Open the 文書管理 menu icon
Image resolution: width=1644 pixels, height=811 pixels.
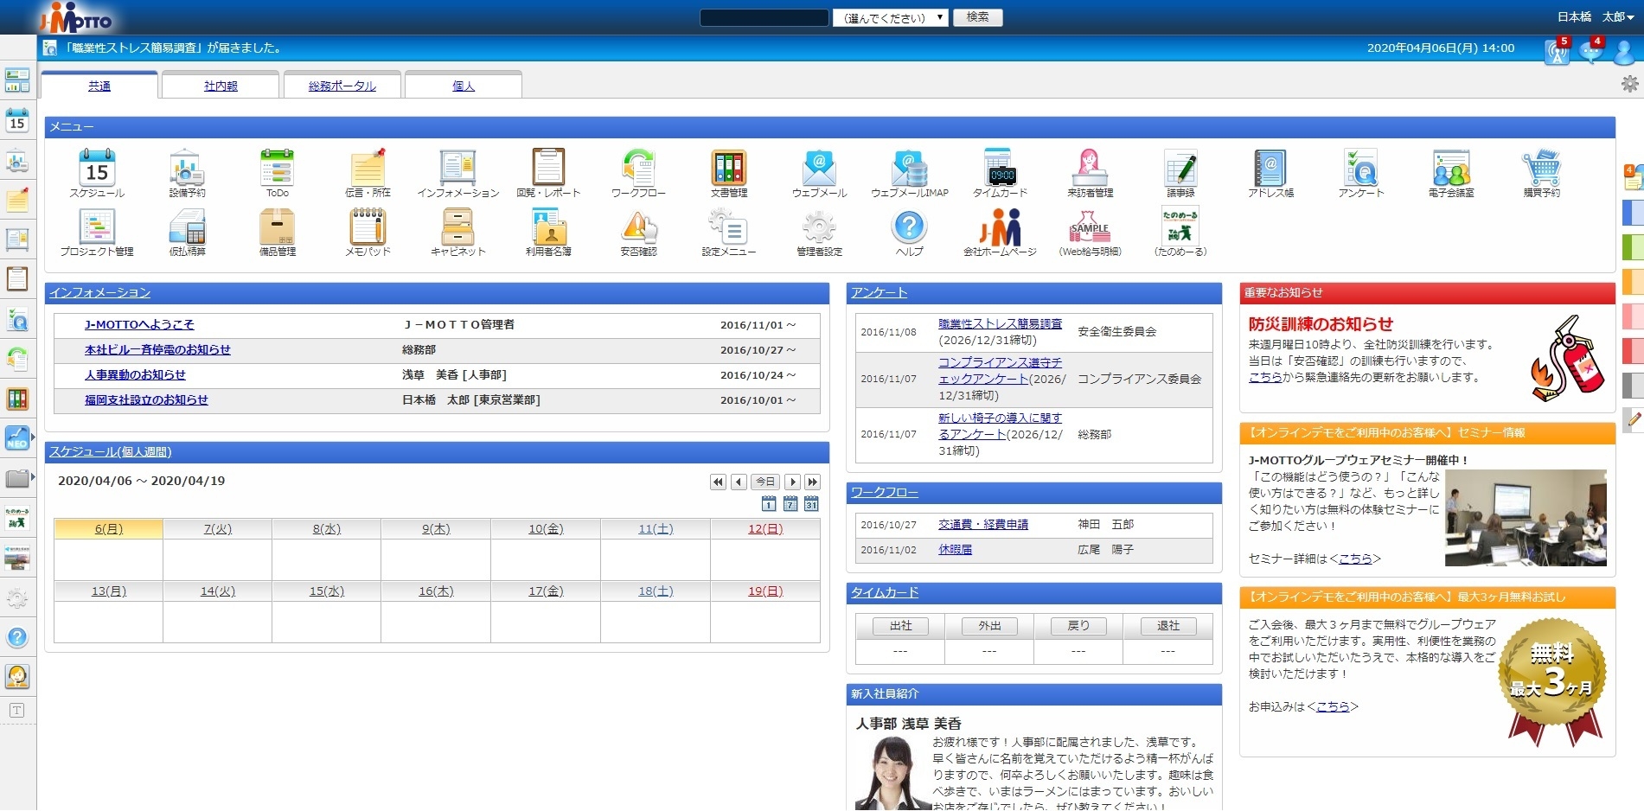pos(728,168)
